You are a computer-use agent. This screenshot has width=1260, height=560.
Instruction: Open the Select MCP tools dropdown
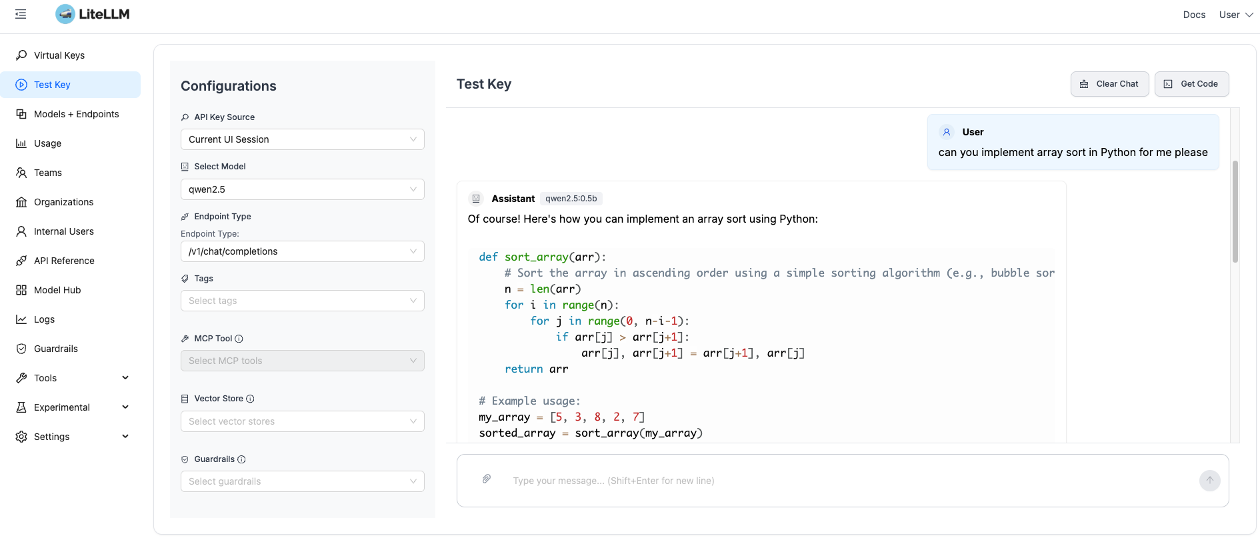pyautogui.click(x=302, y=361)
